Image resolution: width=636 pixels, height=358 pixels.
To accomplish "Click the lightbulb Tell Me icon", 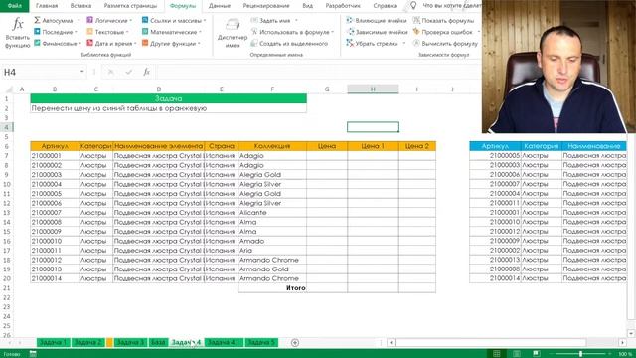I will click(413, 5).
